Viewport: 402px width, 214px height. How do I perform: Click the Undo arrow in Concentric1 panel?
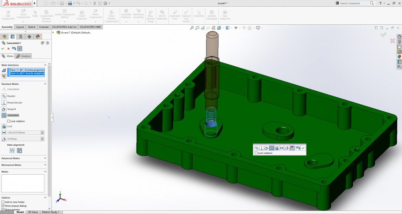pyautogui.click(x=14, y=48)
